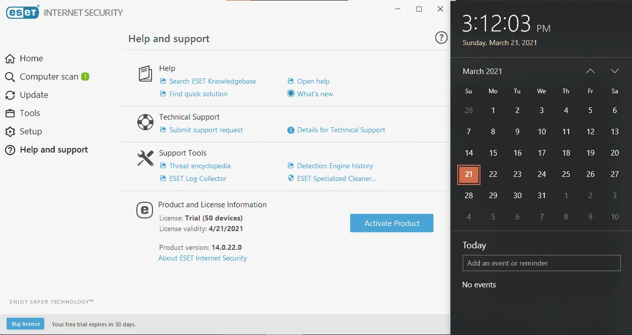Open the What's new link
Screen dimensions: 632x335
click(x=315, y=94)
